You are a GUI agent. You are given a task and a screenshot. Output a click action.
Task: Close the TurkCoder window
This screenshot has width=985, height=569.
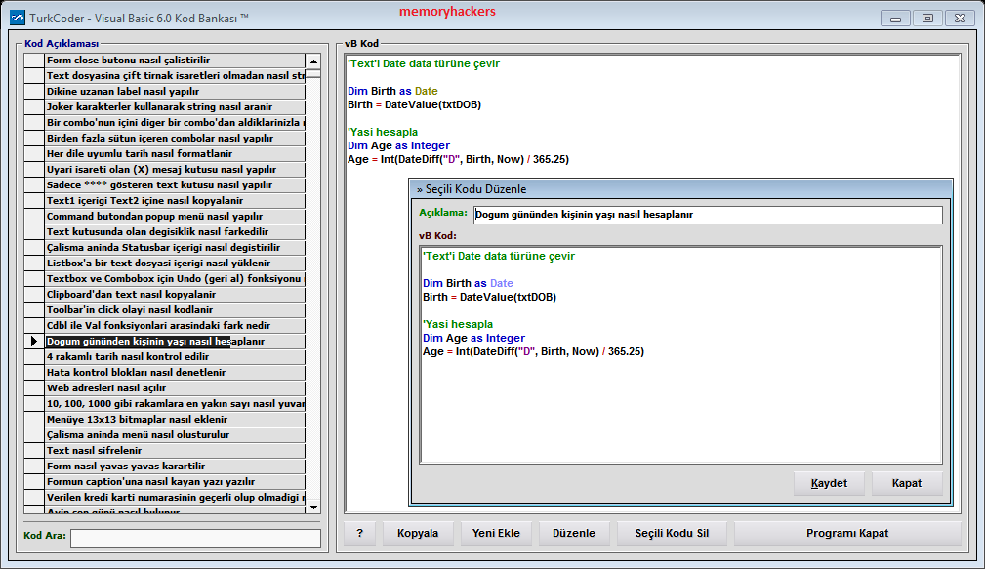tap(960, 19)
